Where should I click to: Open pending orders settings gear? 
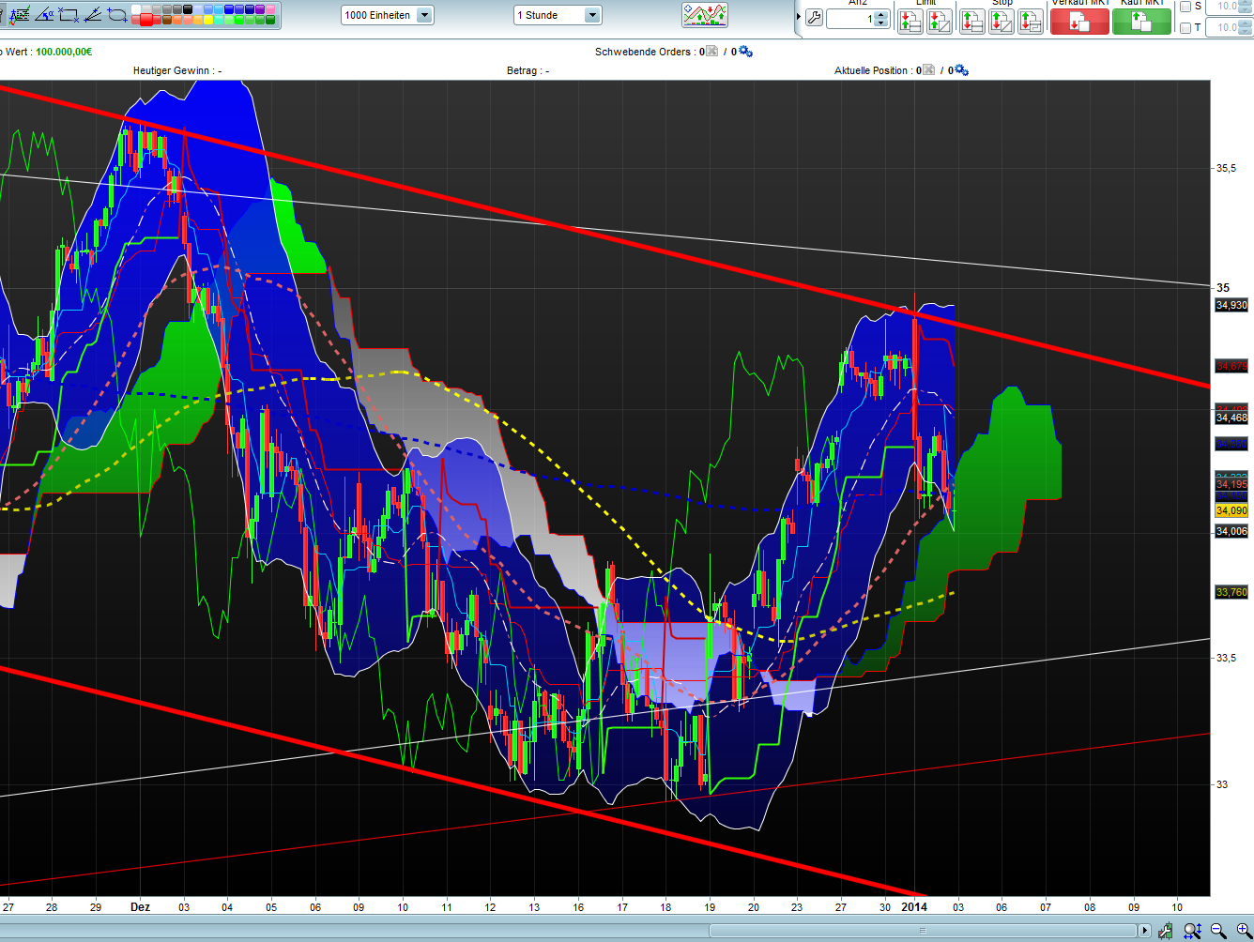click(745, 52)
